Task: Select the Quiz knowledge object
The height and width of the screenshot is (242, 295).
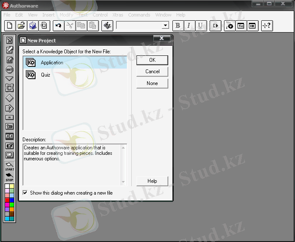Action: click(75, 75)
